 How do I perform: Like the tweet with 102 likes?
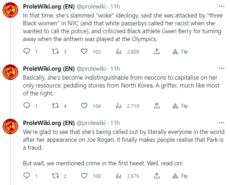pos(84,51)
